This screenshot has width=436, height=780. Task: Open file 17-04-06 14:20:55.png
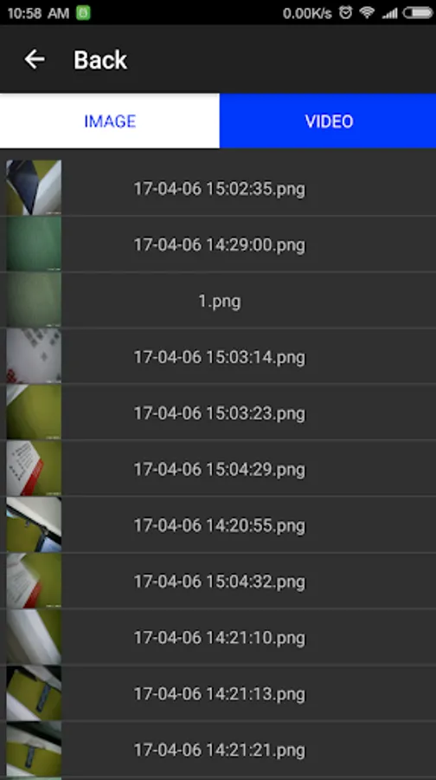218,525
